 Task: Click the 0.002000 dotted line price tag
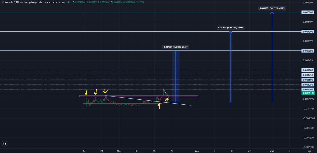click(x=308, y=70)
